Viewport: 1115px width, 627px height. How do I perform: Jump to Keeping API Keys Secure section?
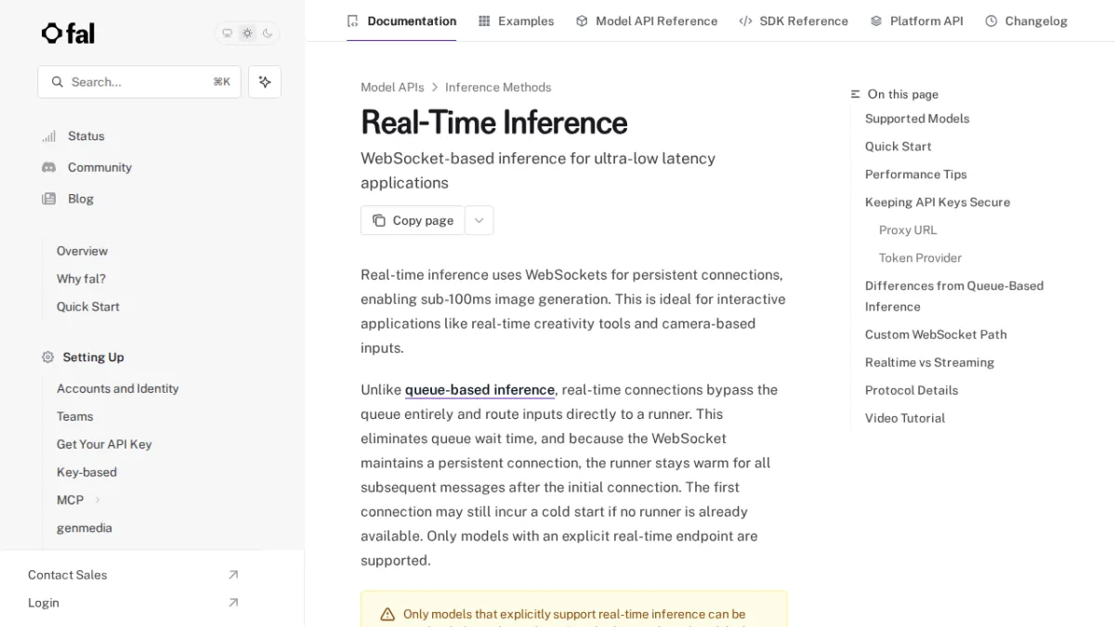pyautogui.click(x=938, y=202)
